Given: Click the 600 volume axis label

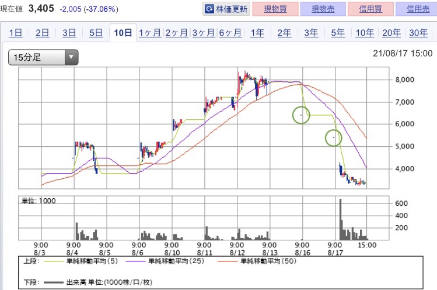Looking at the screenshot, I should click(x=401, y=203).
